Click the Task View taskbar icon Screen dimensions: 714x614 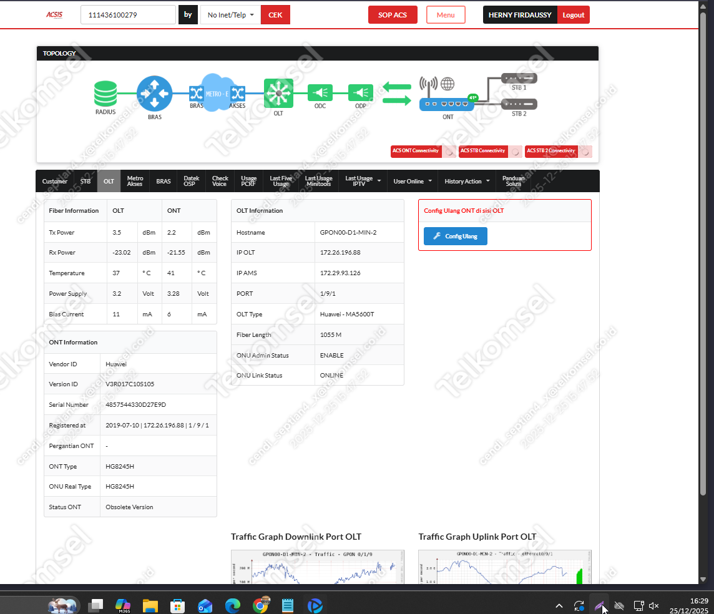pos(95,605)
